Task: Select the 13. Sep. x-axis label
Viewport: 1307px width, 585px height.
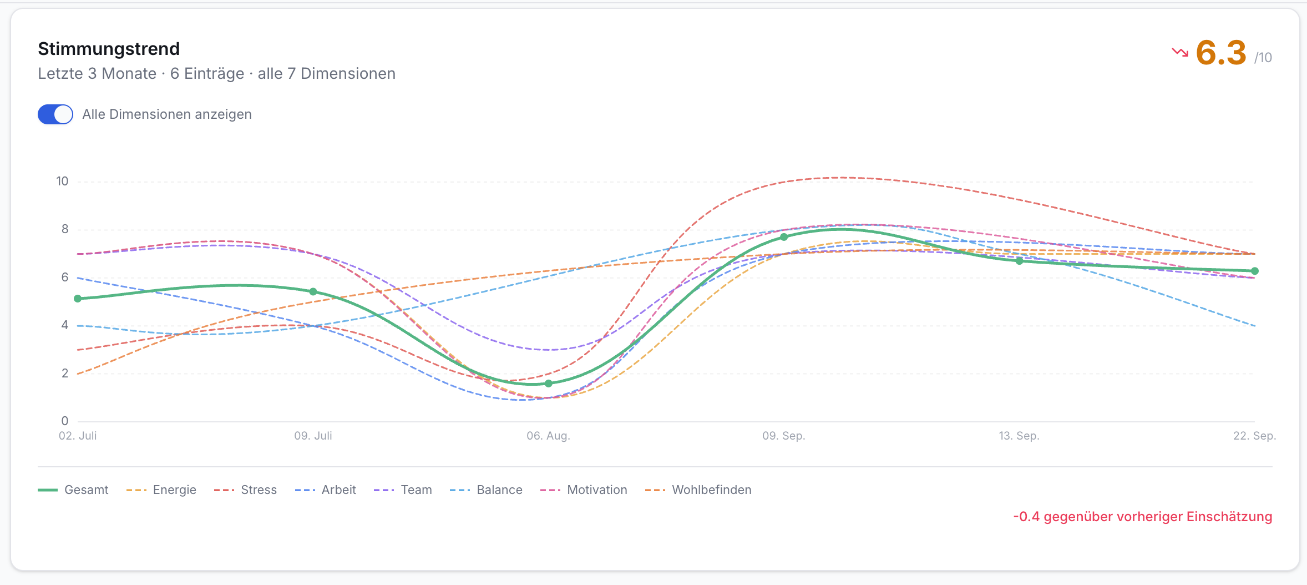Action: (x=1020, y=436)
